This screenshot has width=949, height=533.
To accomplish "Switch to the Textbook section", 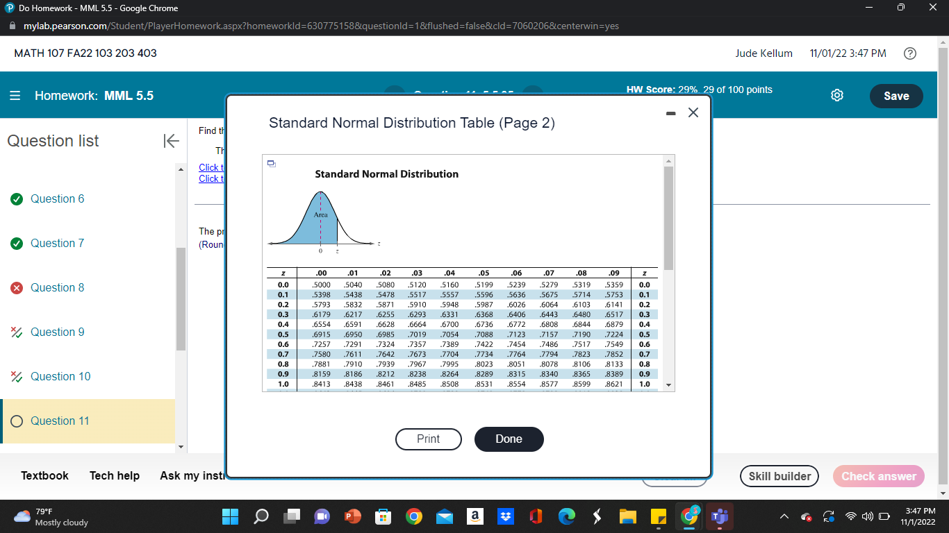I will (44, 475).
